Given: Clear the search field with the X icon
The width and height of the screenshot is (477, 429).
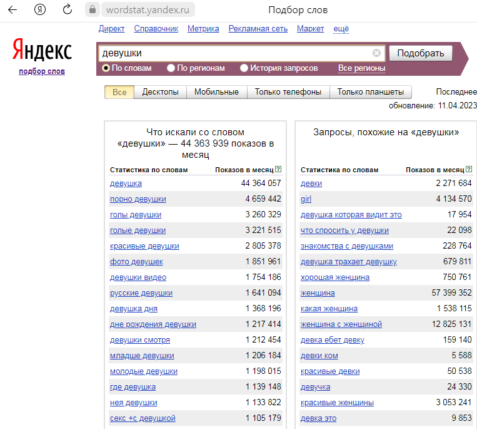Looking at the screenshot, I should click(376, 53).
